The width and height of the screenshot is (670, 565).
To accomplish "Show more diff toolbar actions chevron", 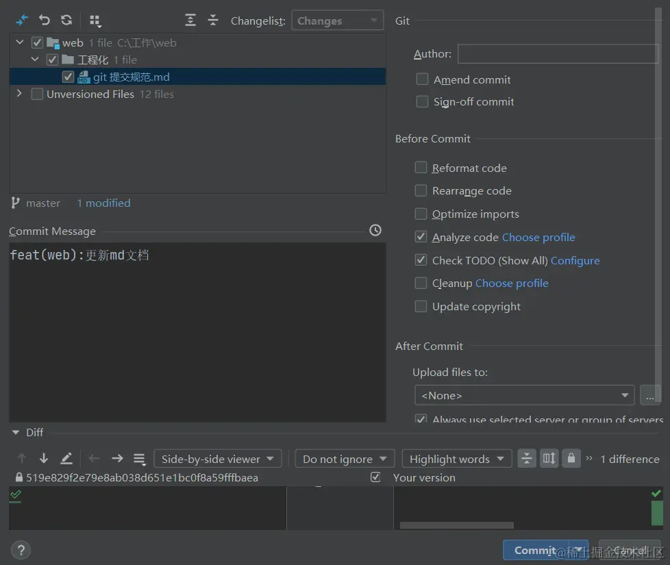I will pos(589,458).
